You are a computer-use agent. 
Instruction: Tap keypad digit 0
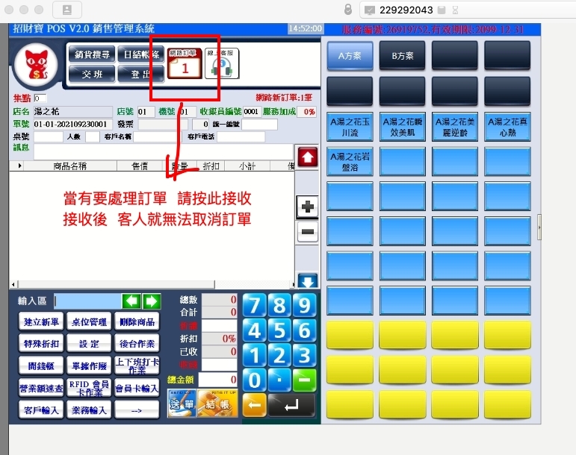pyautogui.click(x=255, y=380)
